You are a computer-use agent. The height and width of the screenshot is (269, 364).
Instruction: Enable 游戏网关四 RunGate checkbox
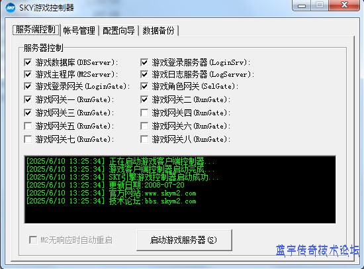pyautogui.click(x=144, y=113)
